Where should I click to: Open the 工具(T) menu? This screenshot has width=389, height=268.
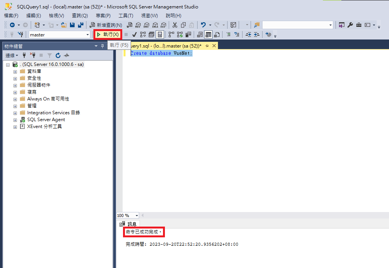click(x=126, y=16)
